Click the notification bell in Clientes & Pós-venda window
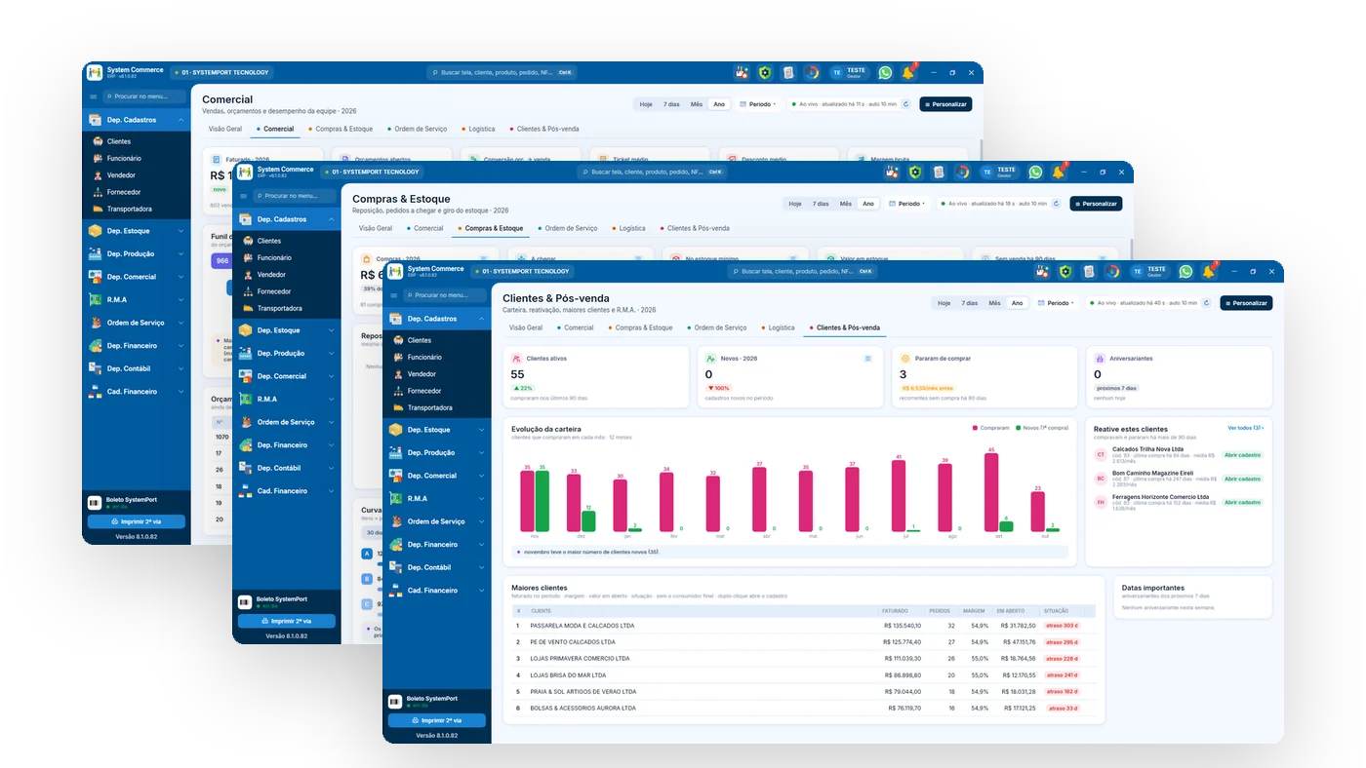 (1209, 272)
